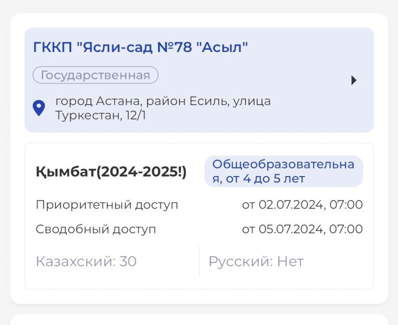Click the Туркестан, 12/1 street line
Viewport: 398px width, 325px height.
click(x=100, y=115)
